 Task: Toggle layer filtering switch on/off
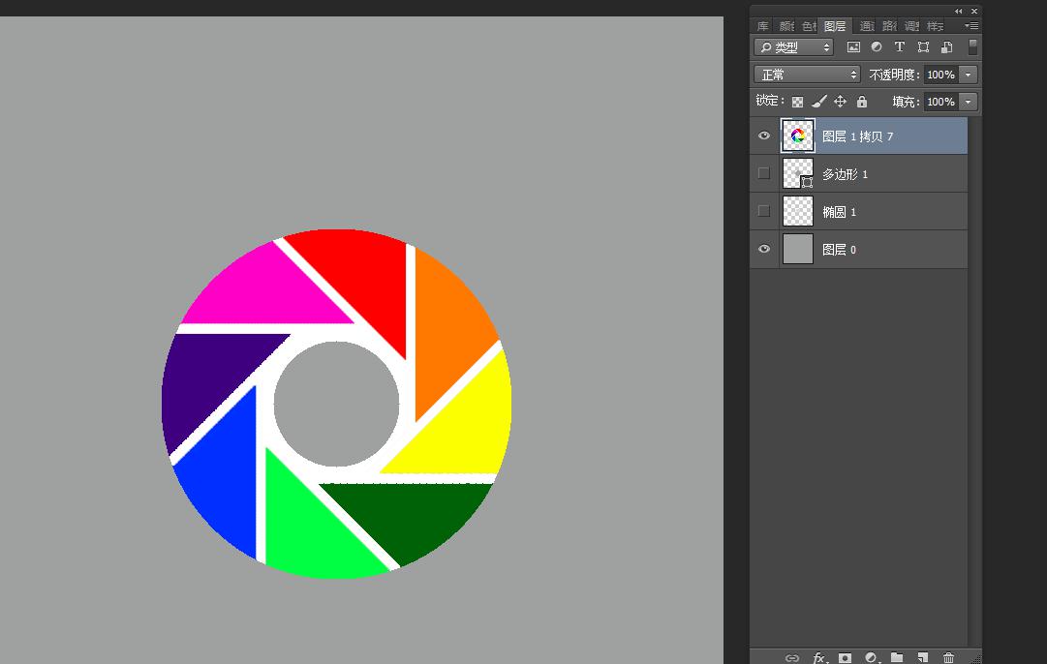(972, 46)
